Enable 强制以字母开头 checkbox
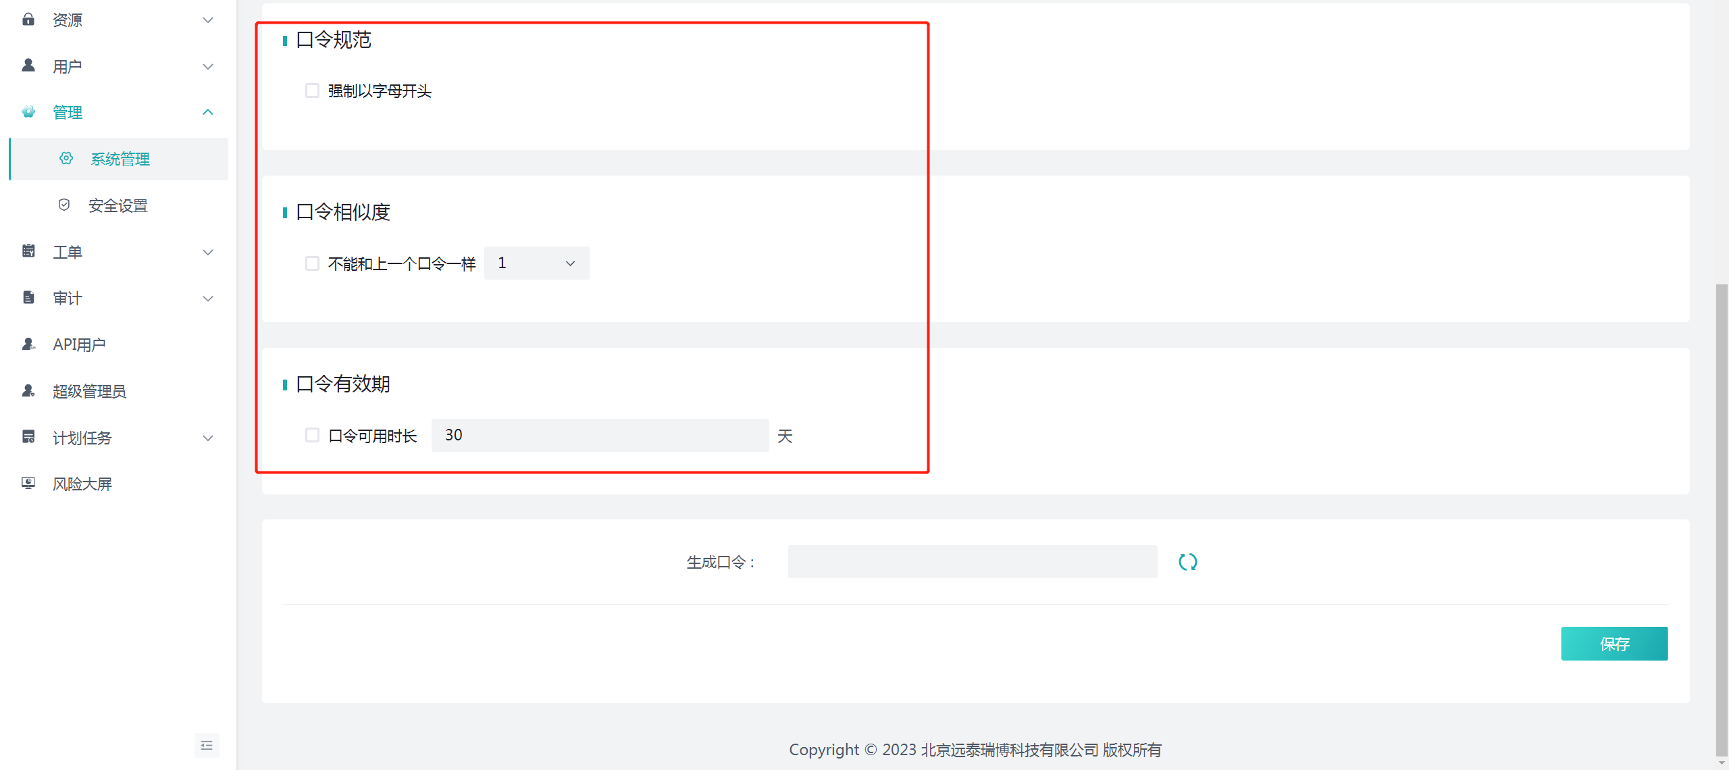 point(312,91)
